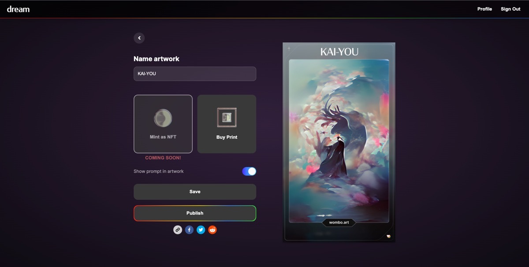
Task: Share artwork on Reddit
Action: point(212,230)
